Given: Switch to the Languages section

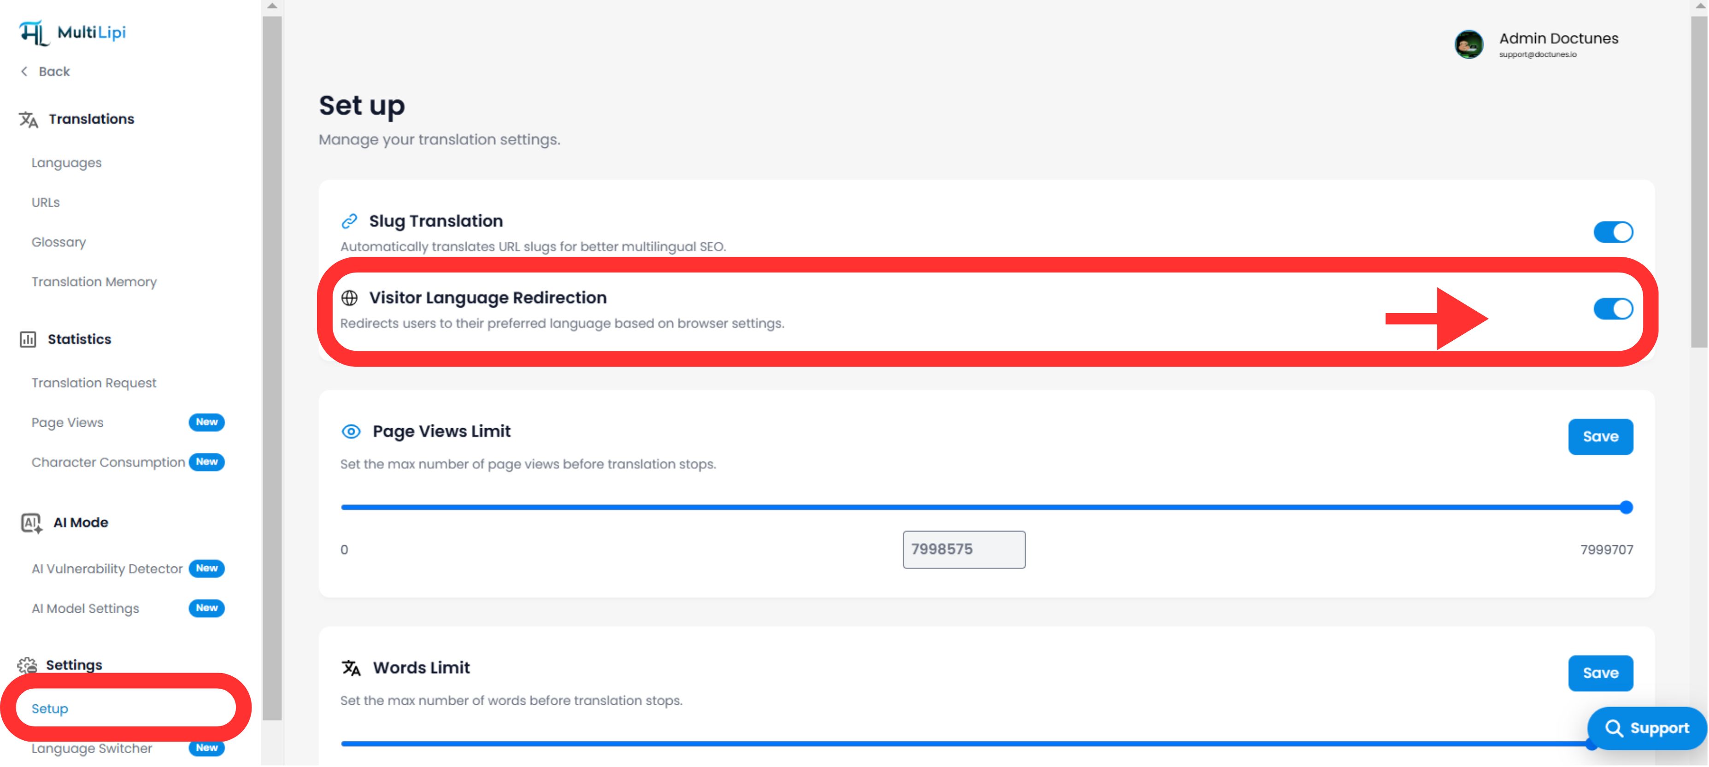Looking at the screenshot, I should tap(66, 163).
